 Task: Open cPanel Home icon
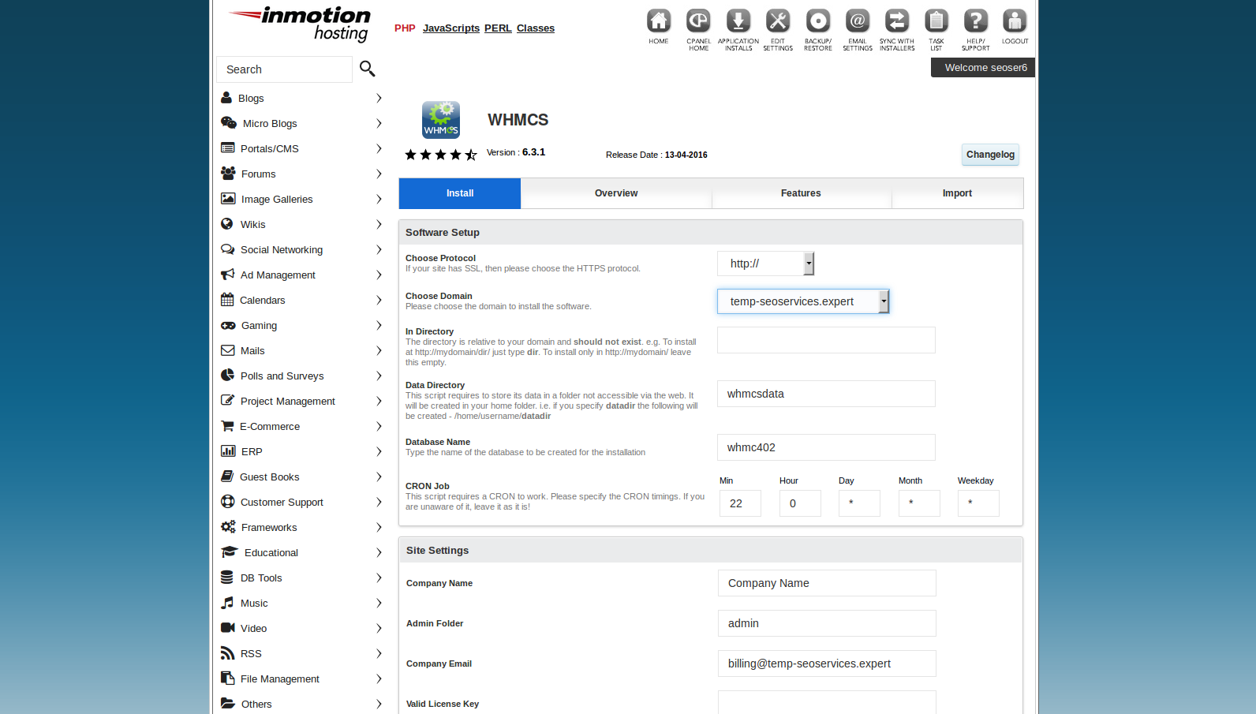tap(698, 21)
